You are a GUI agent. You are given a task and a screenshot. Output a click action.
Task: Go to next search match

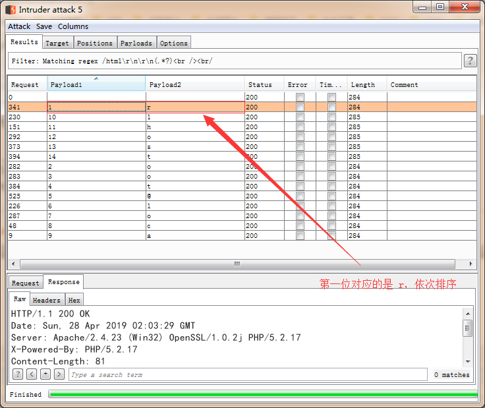pos(59,374)
